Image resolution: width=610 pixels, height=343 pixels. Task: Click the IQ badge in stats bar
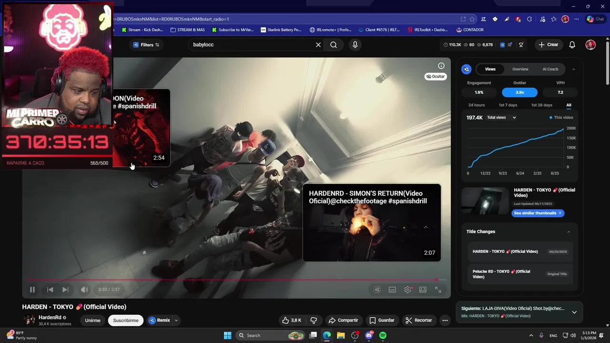pyautogui.click(x=502, y=45)
